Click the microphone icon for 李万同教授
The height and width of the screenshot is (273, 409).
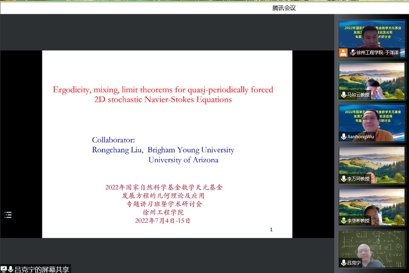(343, 179)
